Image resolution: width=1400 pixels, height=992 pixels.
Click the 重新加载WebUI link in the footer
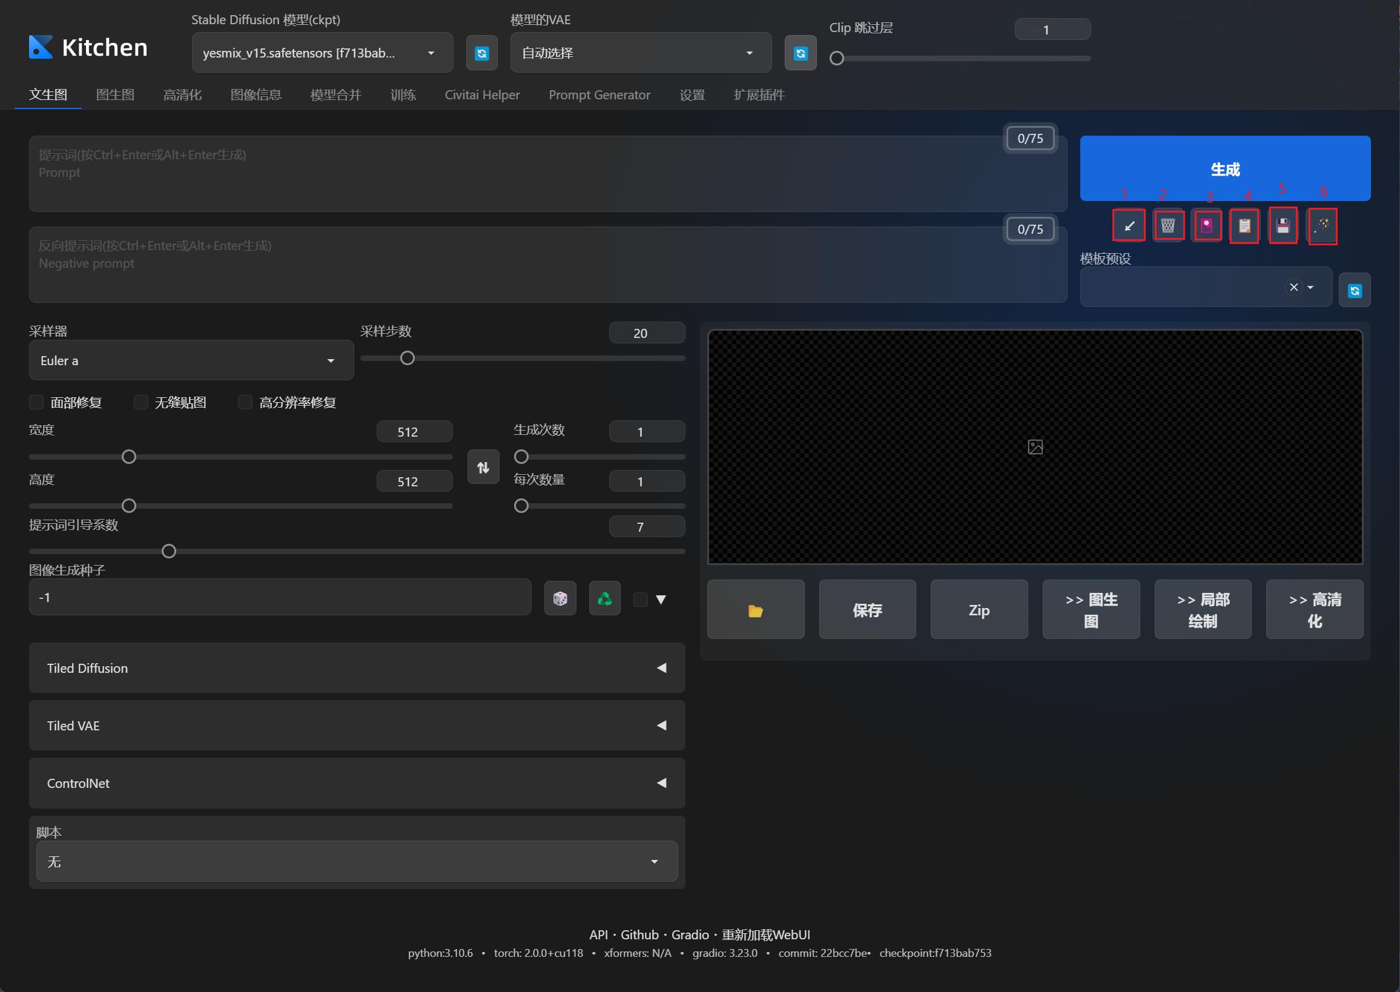pos(765,934)
